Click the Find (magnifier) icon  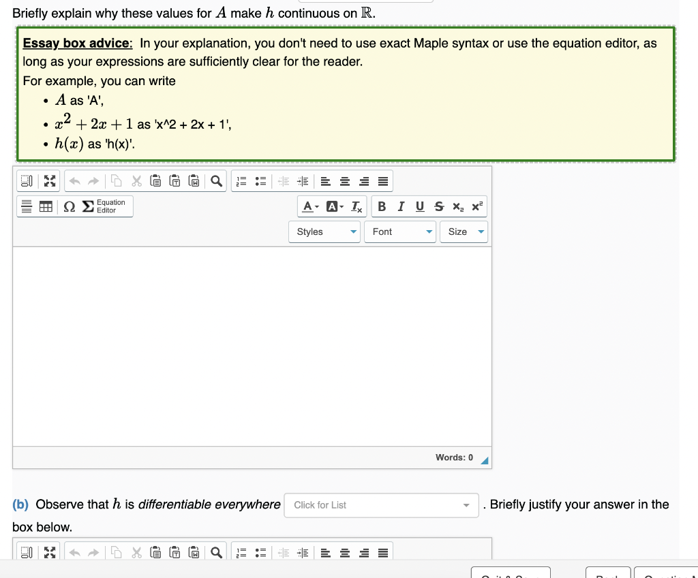pos(216,181)
